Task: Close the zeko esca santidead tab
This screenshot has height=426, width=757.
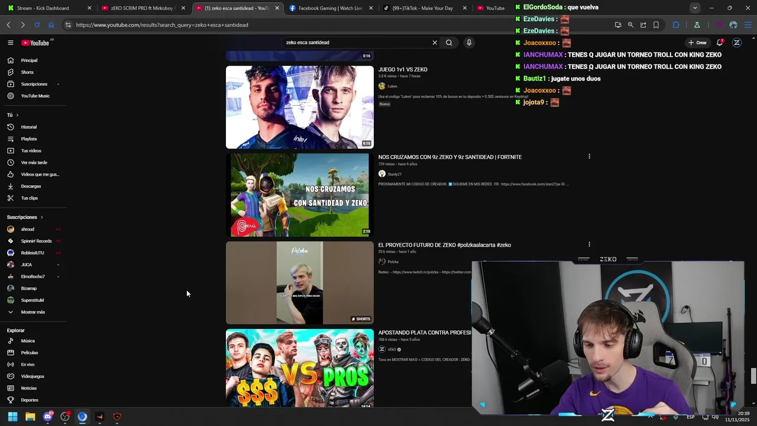Action: pos(277,8)
